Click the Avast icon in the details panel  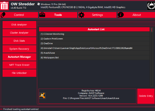pos(42,96)
